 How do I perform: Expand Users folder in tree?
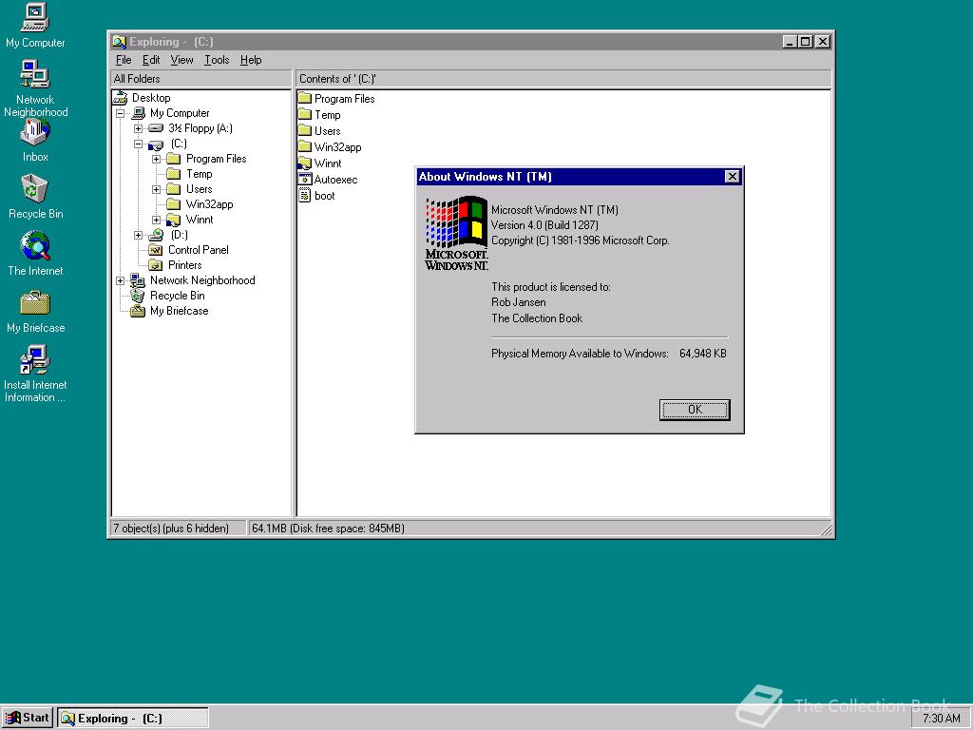click(157, 189)
